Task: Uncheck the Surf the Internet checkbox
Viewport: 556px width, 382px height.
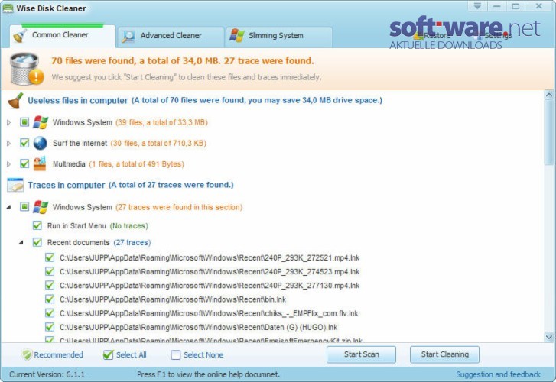Action: coord(24,143)
